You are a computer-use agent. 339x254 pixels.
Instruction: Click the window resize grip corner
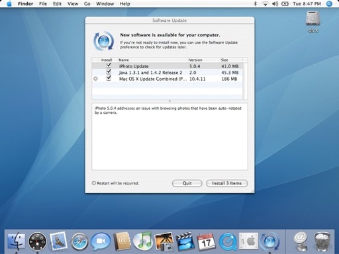coord(252,191)
